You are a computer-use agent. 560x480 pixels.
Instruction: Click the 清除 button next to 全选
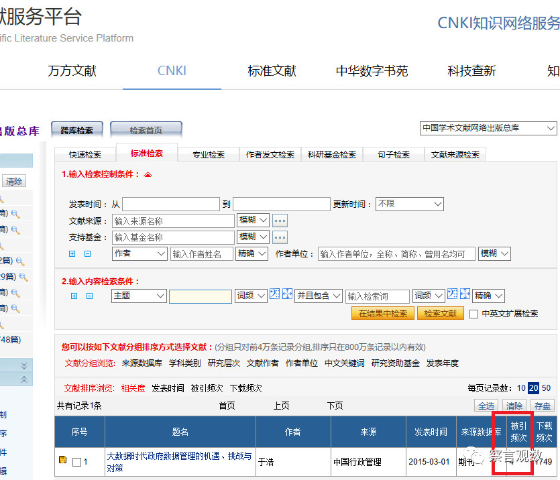pyautogui.click(x=514, y=406)
